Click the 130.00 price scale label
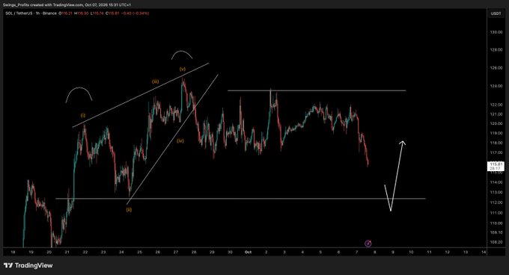509x275 pixels. 496,32
